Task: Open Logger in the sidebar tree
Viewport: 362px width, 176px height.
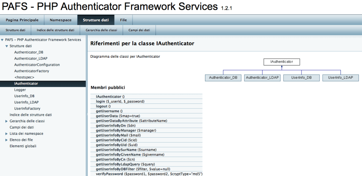Action: (20, 90)
